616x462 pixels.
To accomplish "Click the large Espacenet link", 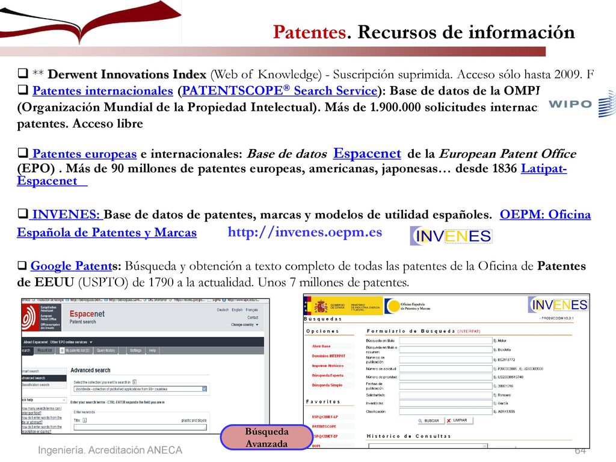I will click(x=367, y=153).
